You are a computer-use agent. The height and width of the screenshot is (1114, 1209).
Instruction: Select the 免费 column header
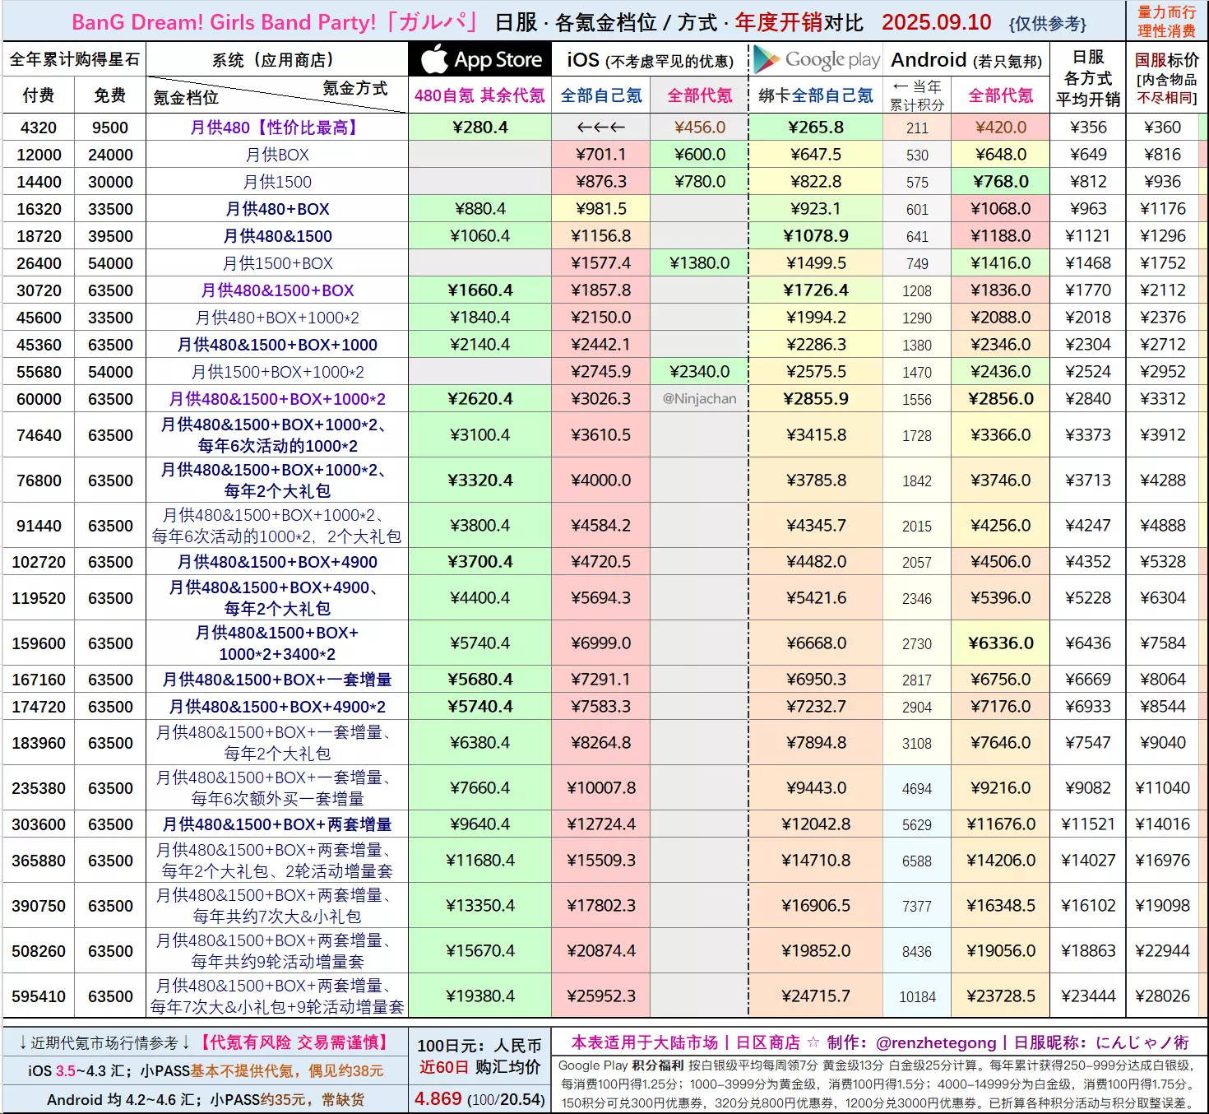click(x=109, y=95)
